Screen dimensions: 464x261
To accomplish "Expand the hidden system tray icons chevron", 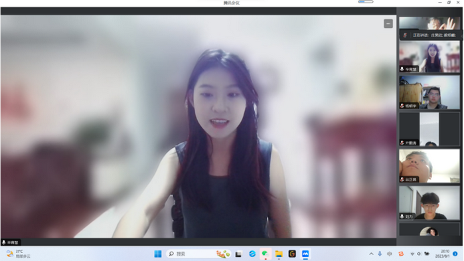I will tap(371, 254).
